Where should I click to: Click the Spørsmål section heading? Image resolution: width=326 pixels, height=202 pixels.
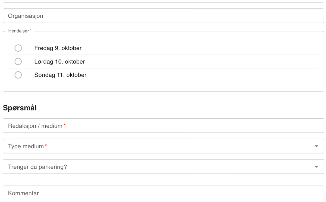20,108
